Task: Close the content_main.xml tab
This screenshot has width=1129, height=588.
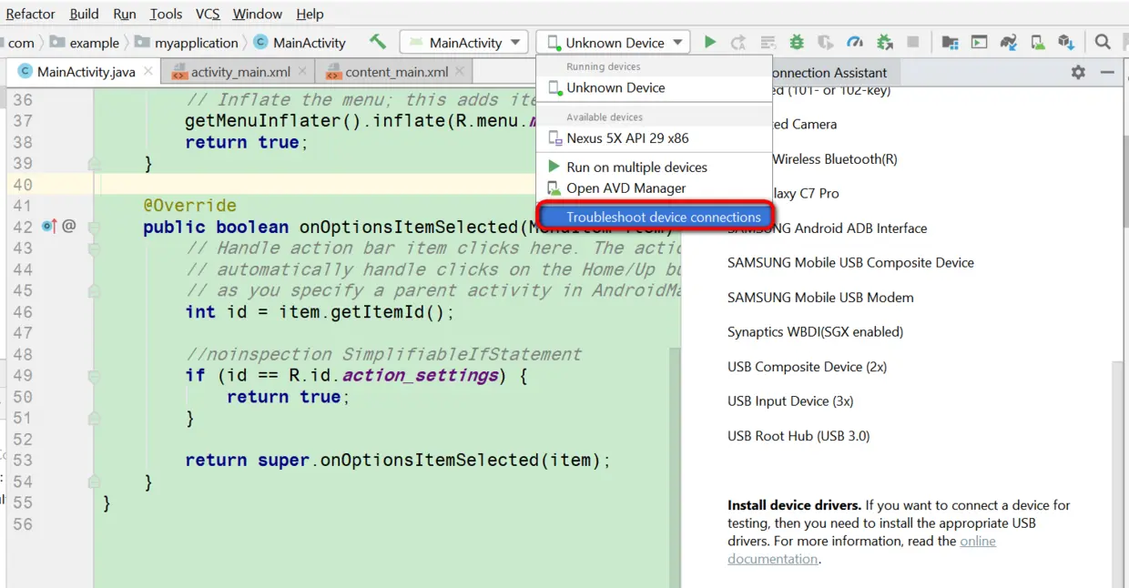Action: point(460,71)
